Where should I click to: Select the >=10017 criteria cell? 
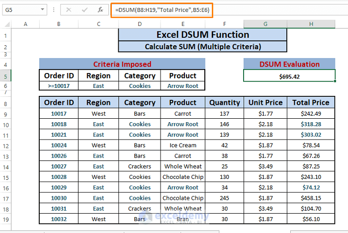point(59,86)
